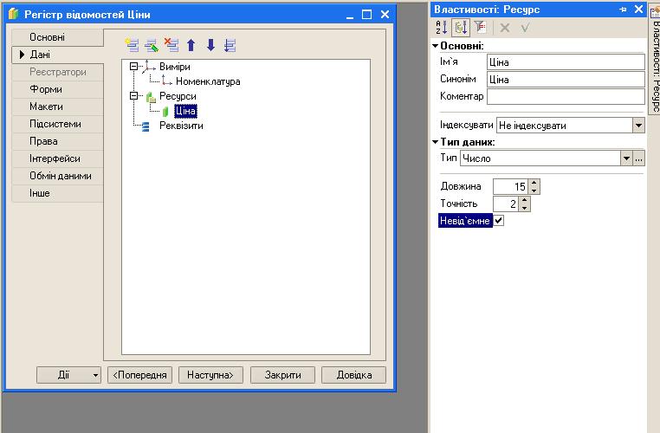The width and height of the screenshot is (660, 433).
Task: Switch to the Основні tab
Action: 58,37
